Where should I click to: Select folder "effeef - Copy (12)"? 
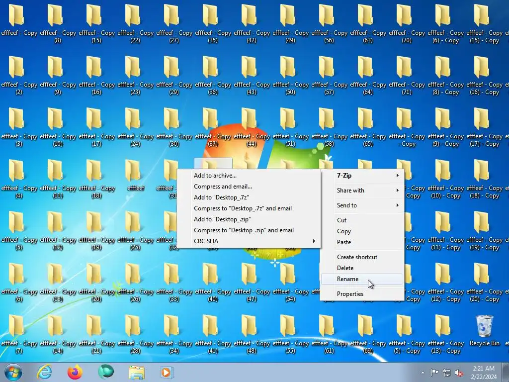pos(58,231)
